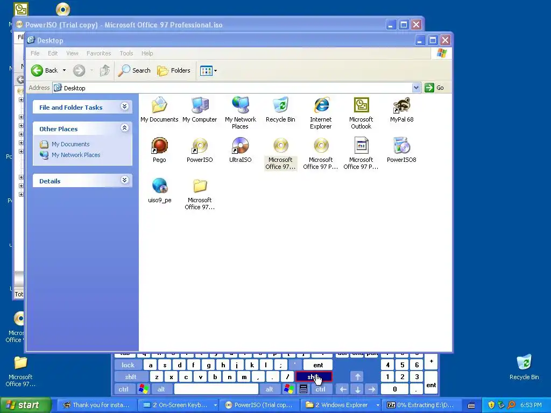Click the context menu key on keyboard
The image size is (551, 413).
point(303,389)
